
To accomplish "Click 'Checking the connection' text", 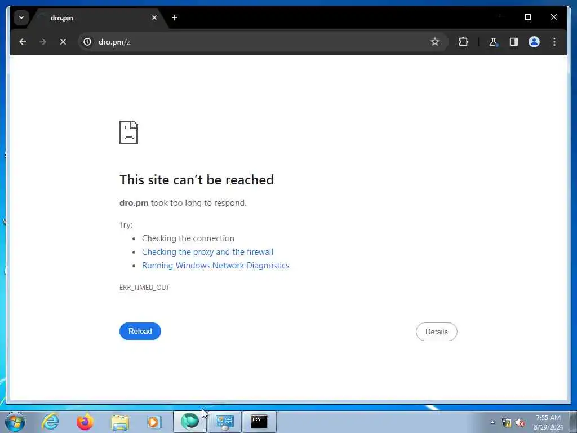I will (188, 238).
